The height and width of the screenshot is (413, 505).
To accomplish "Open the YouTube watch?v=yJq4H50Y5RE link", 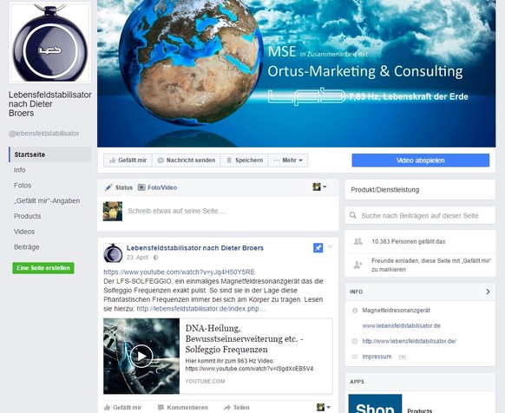I will click(179, 272).
